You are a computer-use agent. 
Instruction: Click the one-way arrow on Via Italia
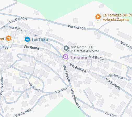click(4, 27)
